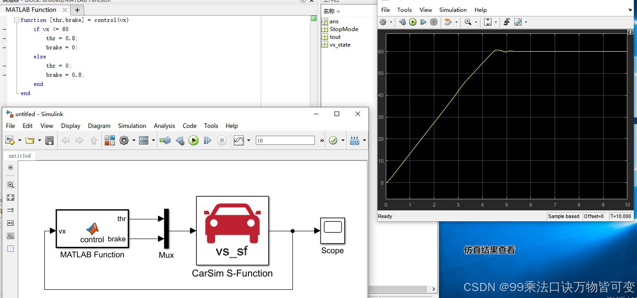Expand Scope gear dropdown arrow
The width and height of the screenshot is (637, 298).
pyautogui.click(x=391, y=22)
